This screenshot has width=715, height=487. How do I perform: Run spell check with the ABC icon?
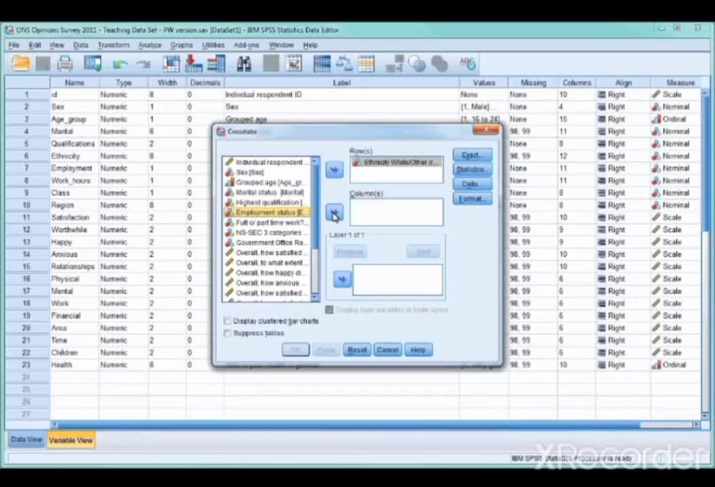tap(467, 63)
